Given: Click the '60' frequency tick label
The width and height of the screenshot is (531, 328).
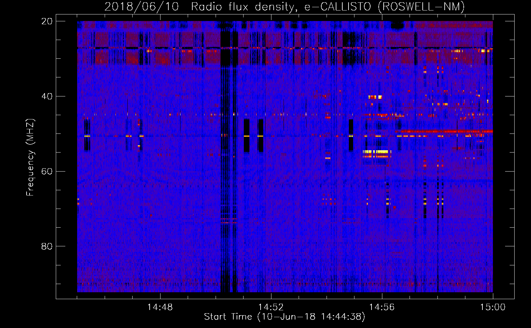Looking at the screenshot, I should 47,171.
